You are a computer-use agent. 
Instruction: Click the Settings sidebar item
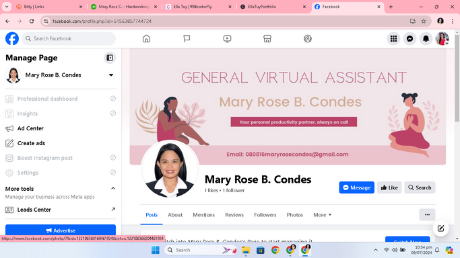pyautogui.click(x=61, y=173)
